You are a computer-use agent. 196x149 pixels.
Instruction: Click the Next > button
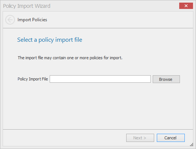[140, 138]
